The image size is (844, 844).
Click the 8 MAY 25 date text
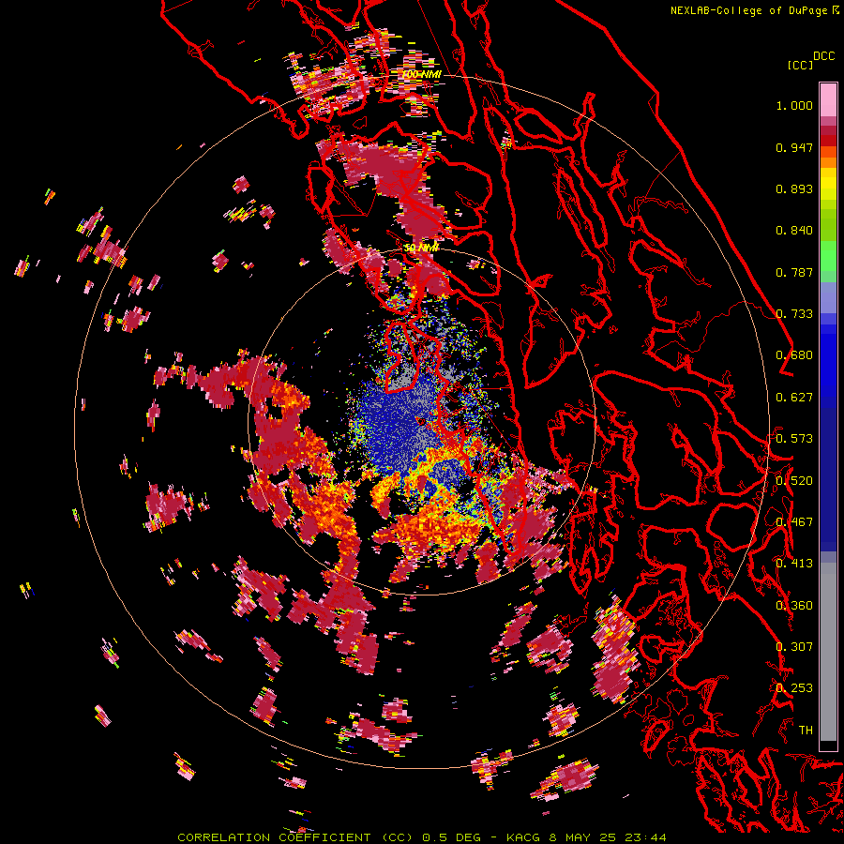582,837
